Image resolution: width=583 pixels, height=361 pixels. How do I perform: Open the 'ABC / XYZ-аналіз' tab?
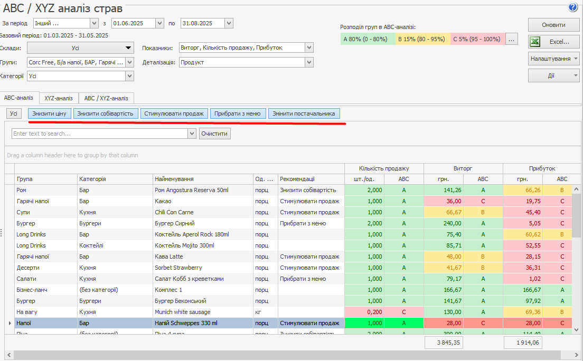point(106,98)
